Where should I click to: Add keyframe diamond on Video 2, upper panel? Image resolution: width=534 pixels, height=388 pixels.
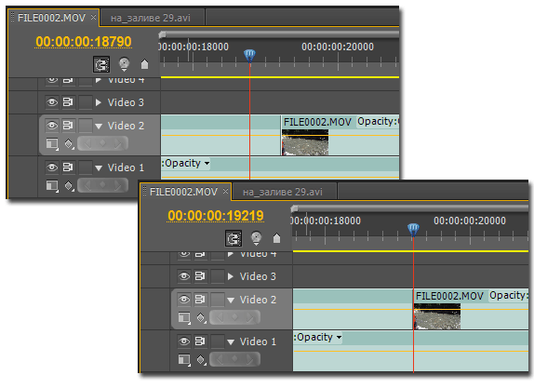pos(102,143)
